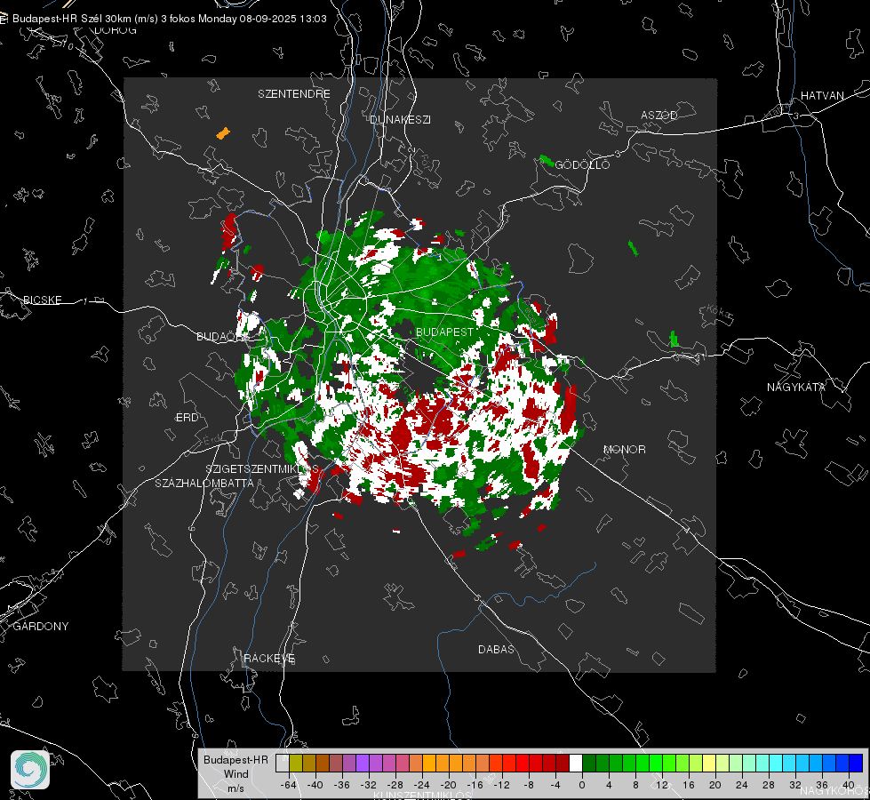Click the orange echo near Szentendre
Viewport: 870px width, 800px height.
click(x=223, y=133)
